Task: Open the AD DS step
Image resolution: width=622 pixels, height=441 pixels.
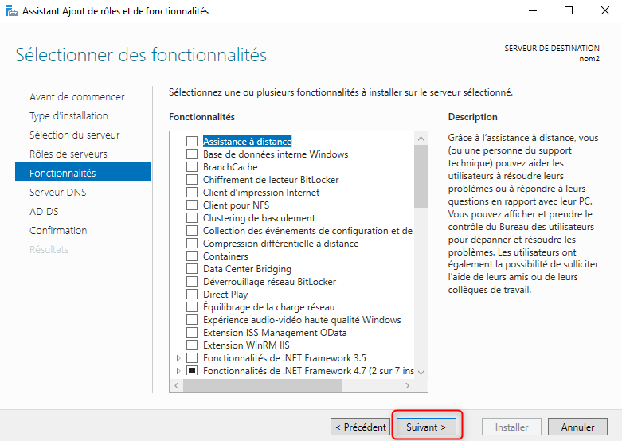Action: [x=44, y=212]
